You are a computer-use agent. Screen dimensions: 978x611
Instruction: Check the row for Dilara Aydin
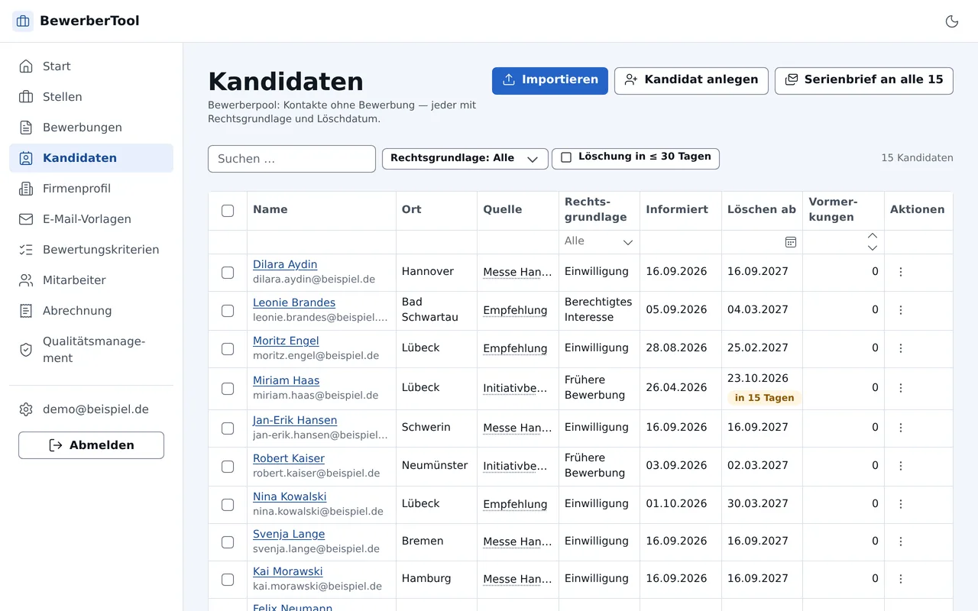228,273
